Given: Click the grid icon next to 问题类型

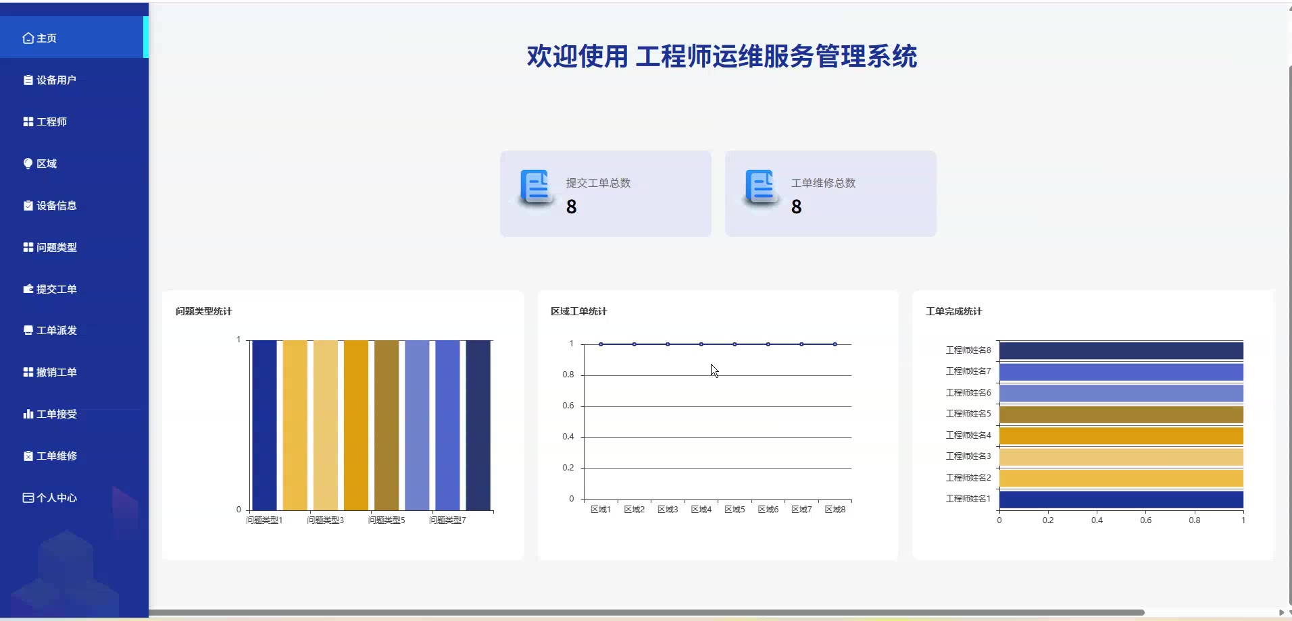Looking at the screenshot, I should pyautogui.click(x=28, y=248).
